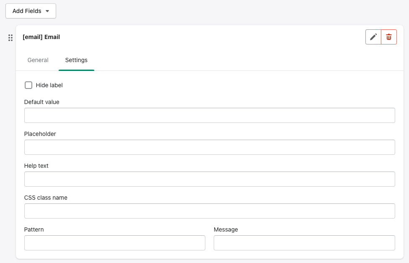Click the "Default value" caption text
Viewport: 409px width, 263px height.
pos(41,102)
